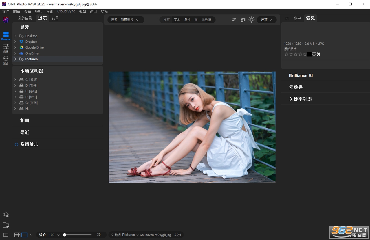Click the globe sharing icon in the bottom sidebar

pos(6,215)
